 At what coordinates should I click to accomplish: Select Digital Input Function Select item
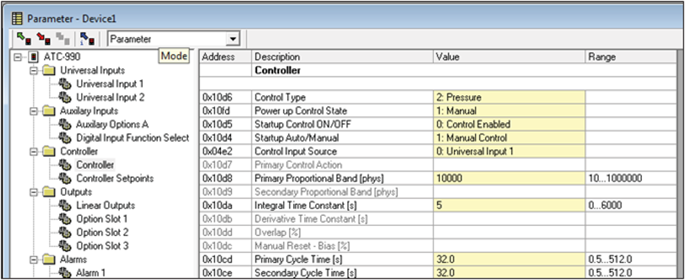coord(133,138)
